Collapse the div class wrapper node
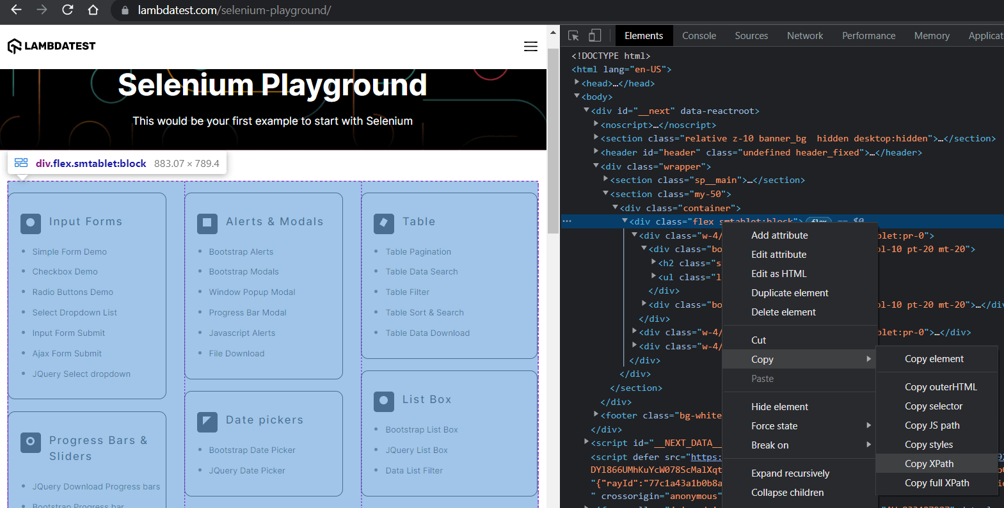 [x=596, y=166]
